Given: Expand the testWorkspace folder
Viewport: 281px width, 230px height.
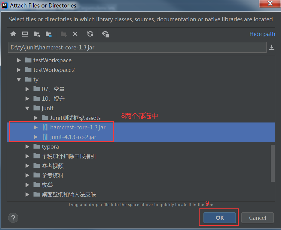Looking at the screenshot, I should (19, 60).
